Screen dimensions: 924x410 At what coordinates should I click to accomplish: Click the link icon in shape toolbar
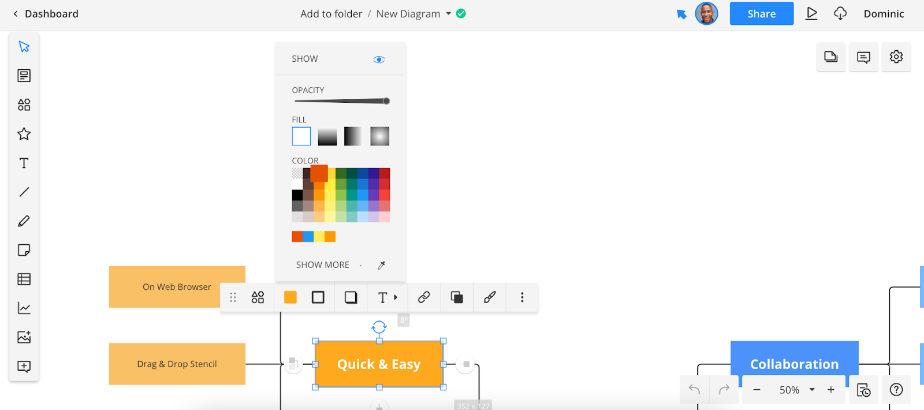click(x=424, y=297)
